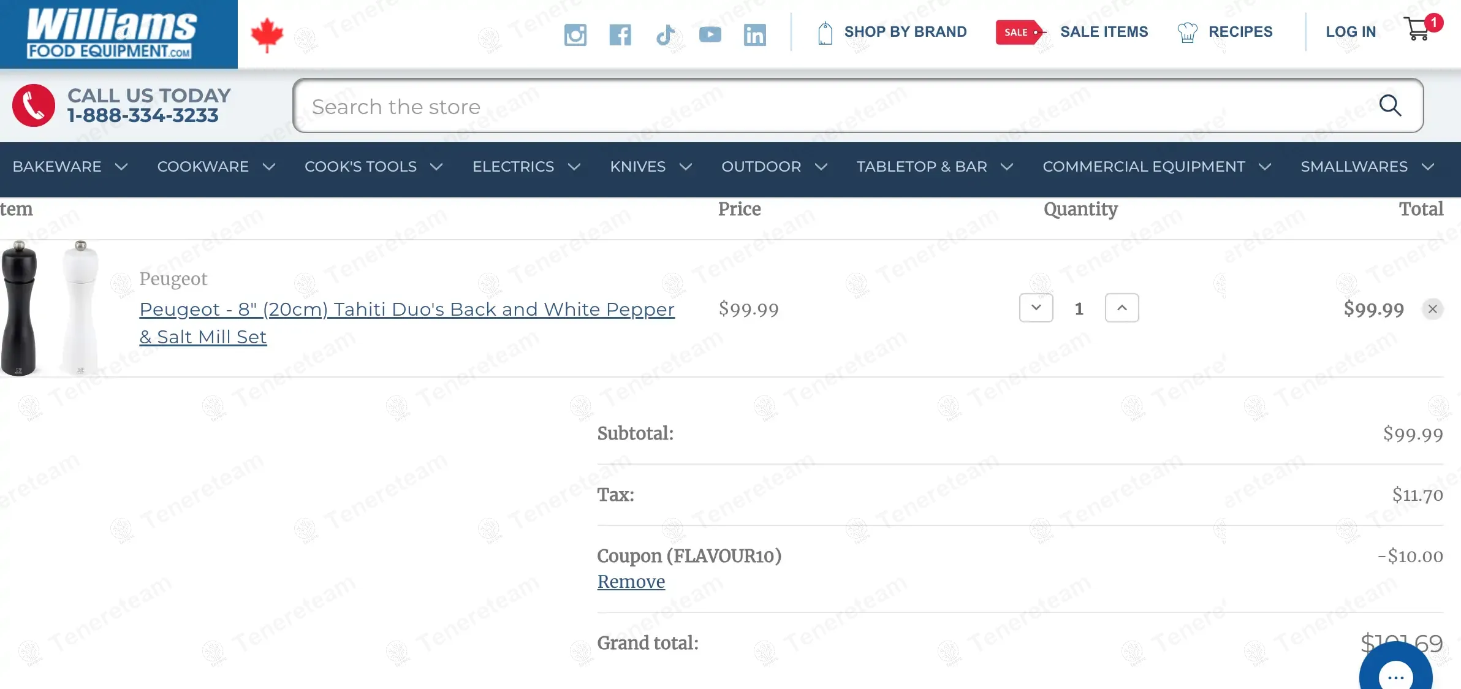Click the Peugeot brand name text

tap(173, 279)
